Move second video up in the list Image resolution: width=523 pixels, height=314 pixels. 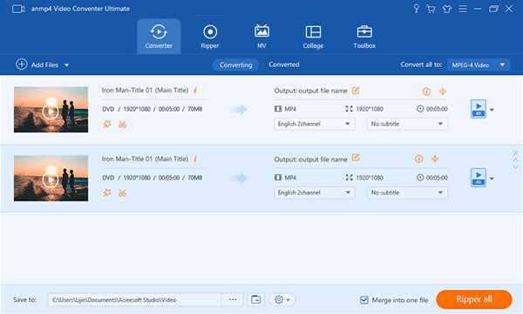point(515,160)
